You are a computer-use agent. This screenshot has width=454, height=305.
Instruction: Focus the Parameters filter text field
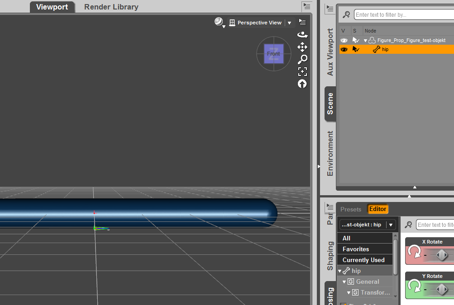(x=435, y=225)
